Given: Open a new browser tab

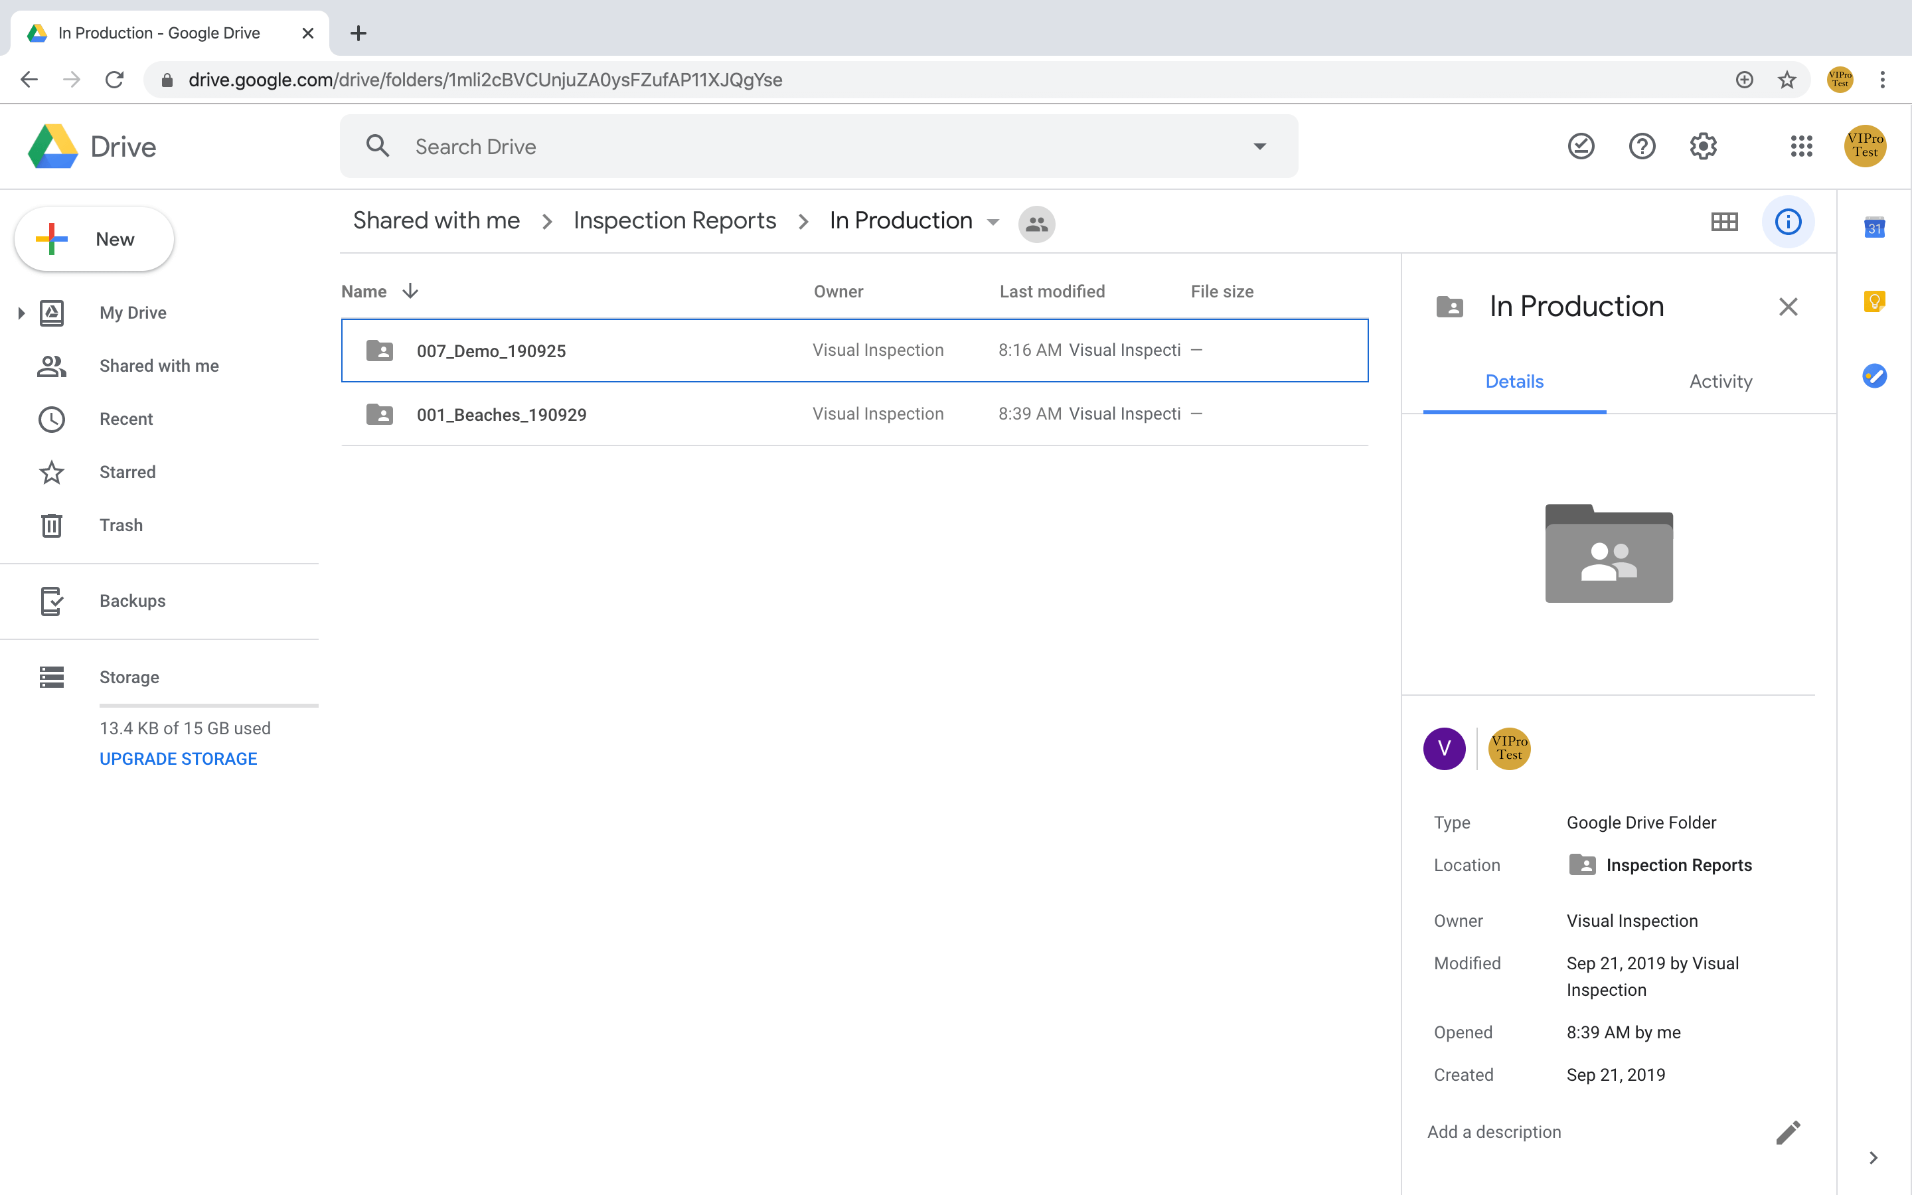Looking at the screenshot, I should pos(358,33).
